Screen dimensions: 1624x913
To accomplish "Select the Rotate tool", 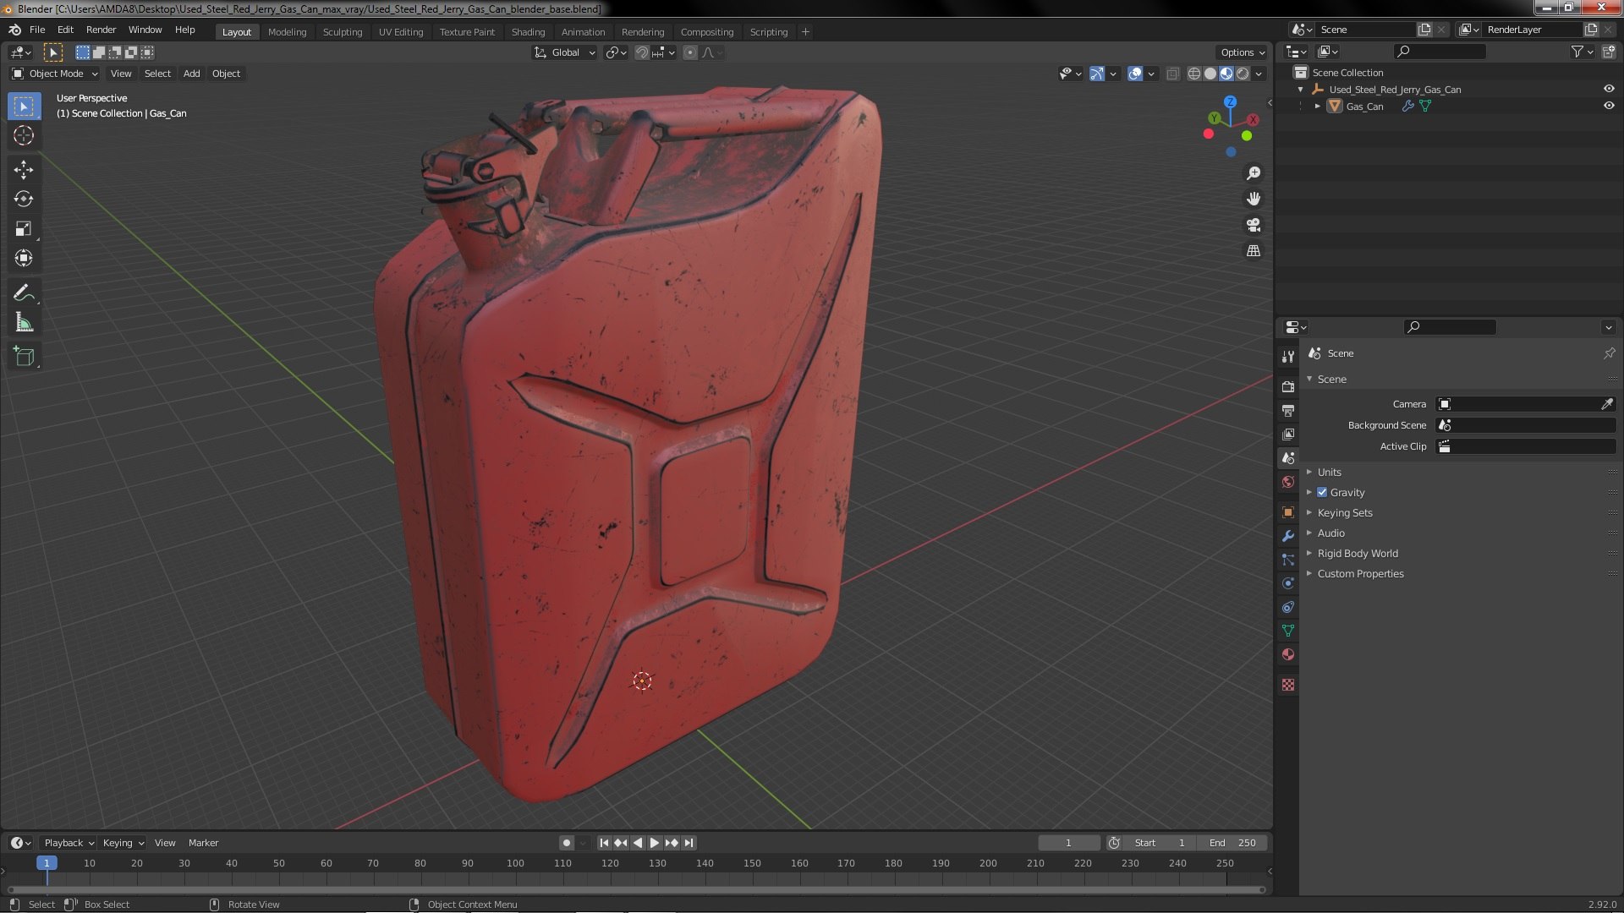I will 24,200.
